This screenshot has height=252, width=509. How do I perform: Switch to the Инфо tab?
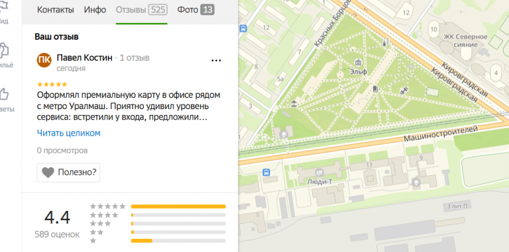point(95,10)
